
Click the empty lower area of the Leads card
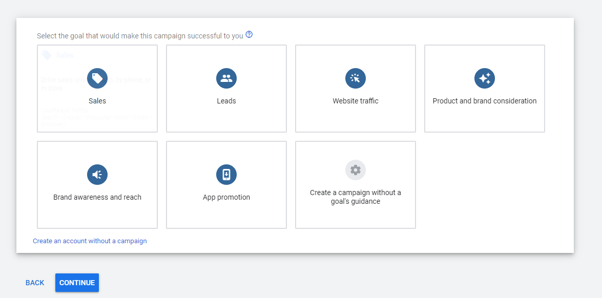[x=226, y=119]
